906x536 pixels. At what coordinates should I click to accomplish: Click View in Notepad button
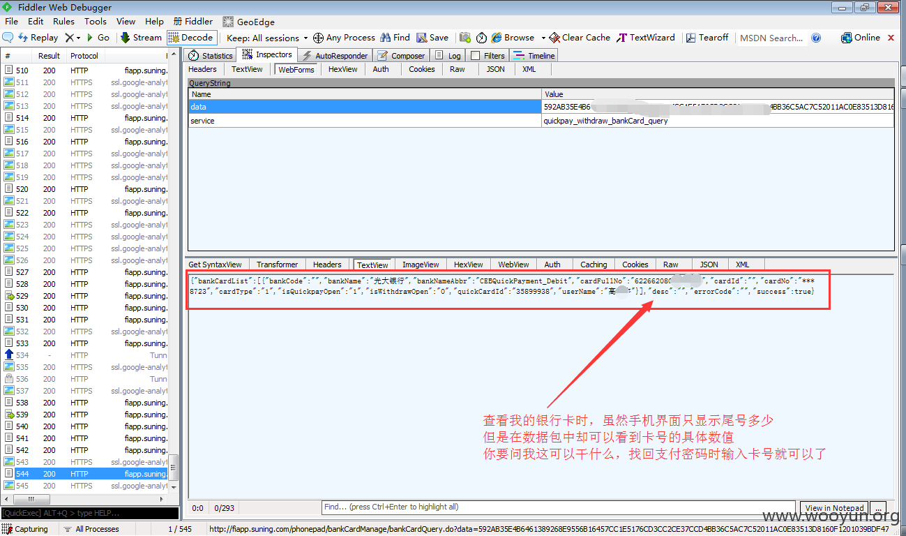835,507
